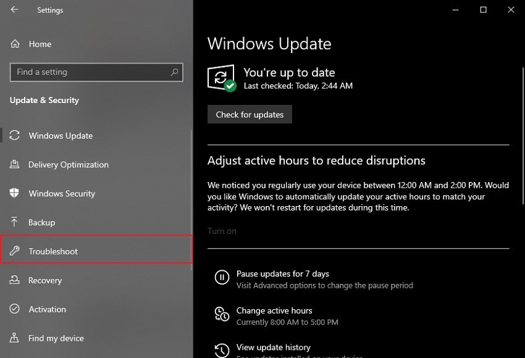Open the Backup section

(x=96, y=222)
